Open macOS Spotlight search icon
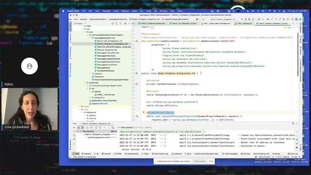Image resolution: width=311 pixels, height=175 pixels. click(279, 11)
